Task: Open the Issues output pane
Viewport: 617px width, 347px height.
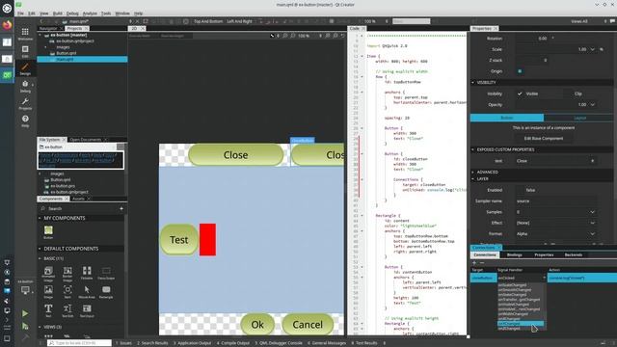Action: click(x=124, y=343)
